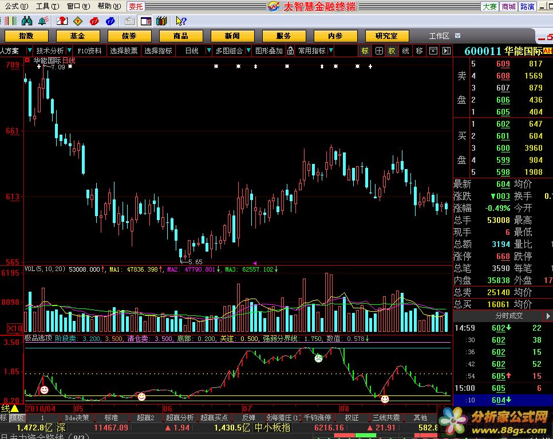This screenshot has height=439, width=553.
Task: Click the padlock icon beside 图形叠加
Action: coord(290,51)
